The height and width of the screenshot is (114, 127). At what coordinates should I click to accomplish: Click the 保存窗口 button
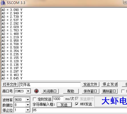(90, 91)
